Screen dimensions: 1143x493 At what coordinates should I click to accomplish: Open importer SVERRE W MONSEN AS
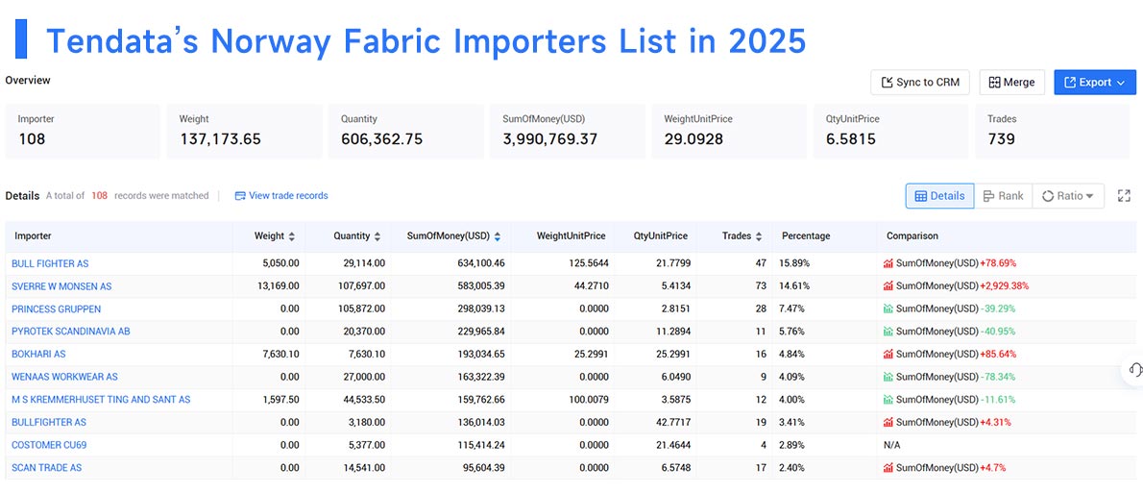tap(62, 285)
